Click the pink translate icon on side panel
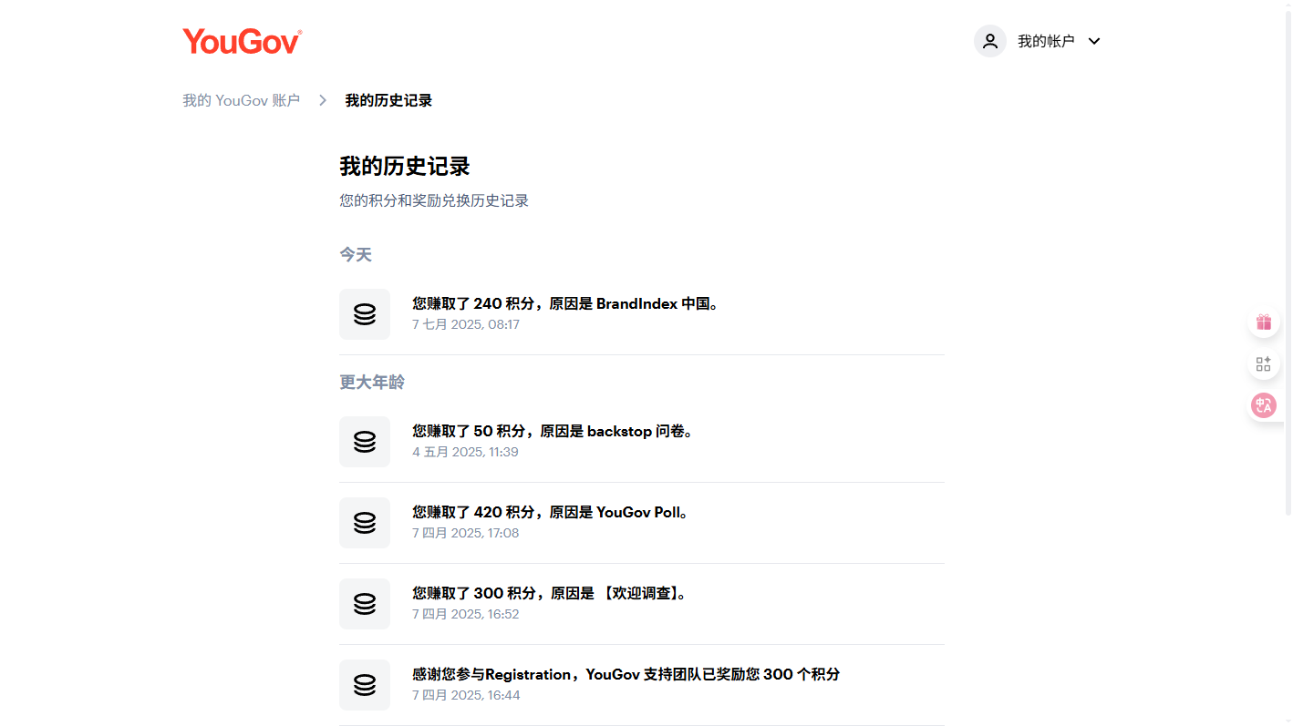1293x726 pixels. [x=1264, y=405]
